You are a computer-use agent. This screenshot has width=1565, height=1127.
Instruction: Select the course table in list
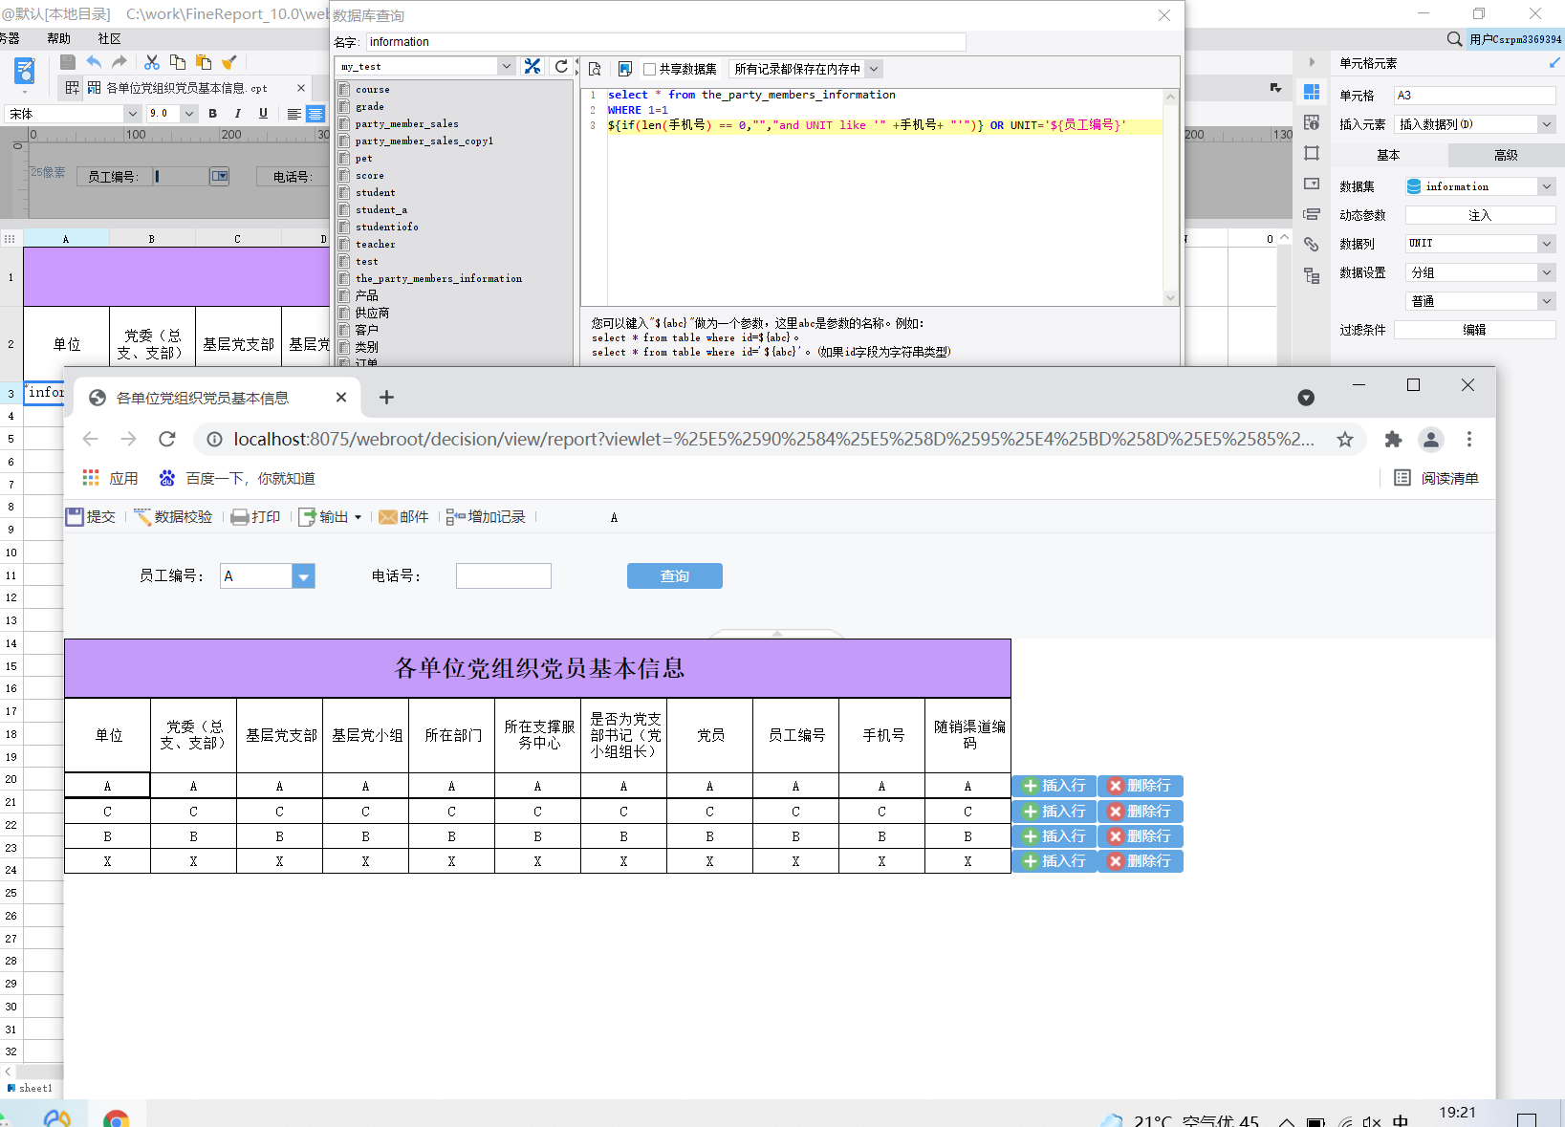point(373,90)
